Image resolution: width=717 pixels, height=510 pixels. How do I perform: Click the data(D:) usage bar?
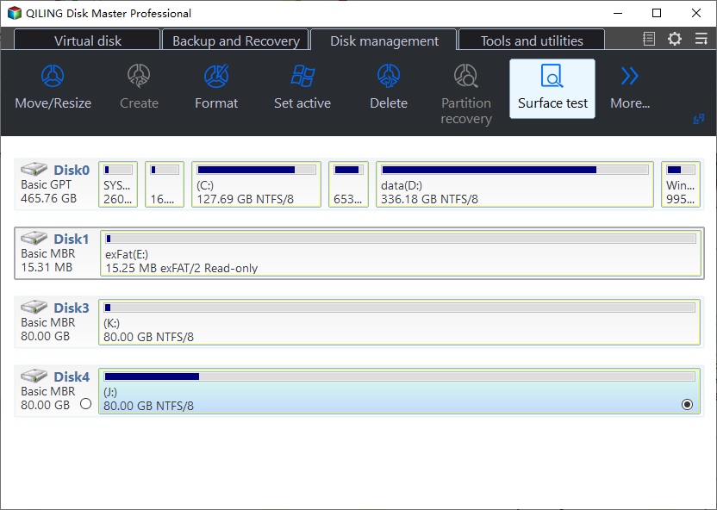coord(514,170)
